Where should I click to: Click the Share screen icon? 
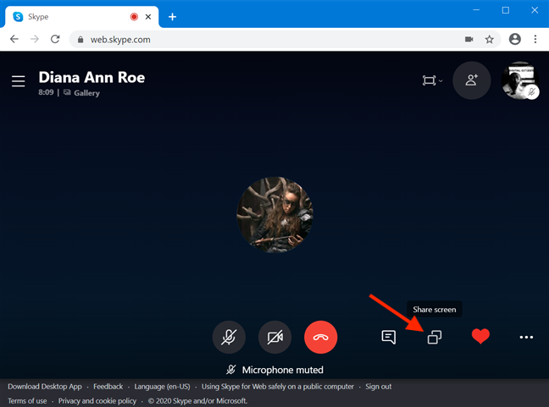coord(435,337)
